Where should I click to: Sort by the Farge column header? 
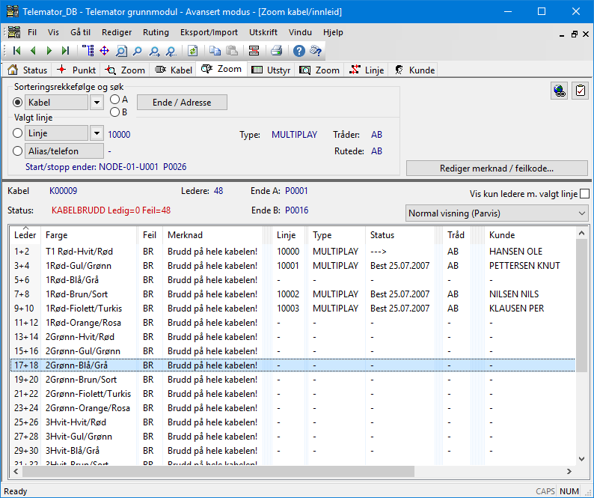[x=90, y=235]
